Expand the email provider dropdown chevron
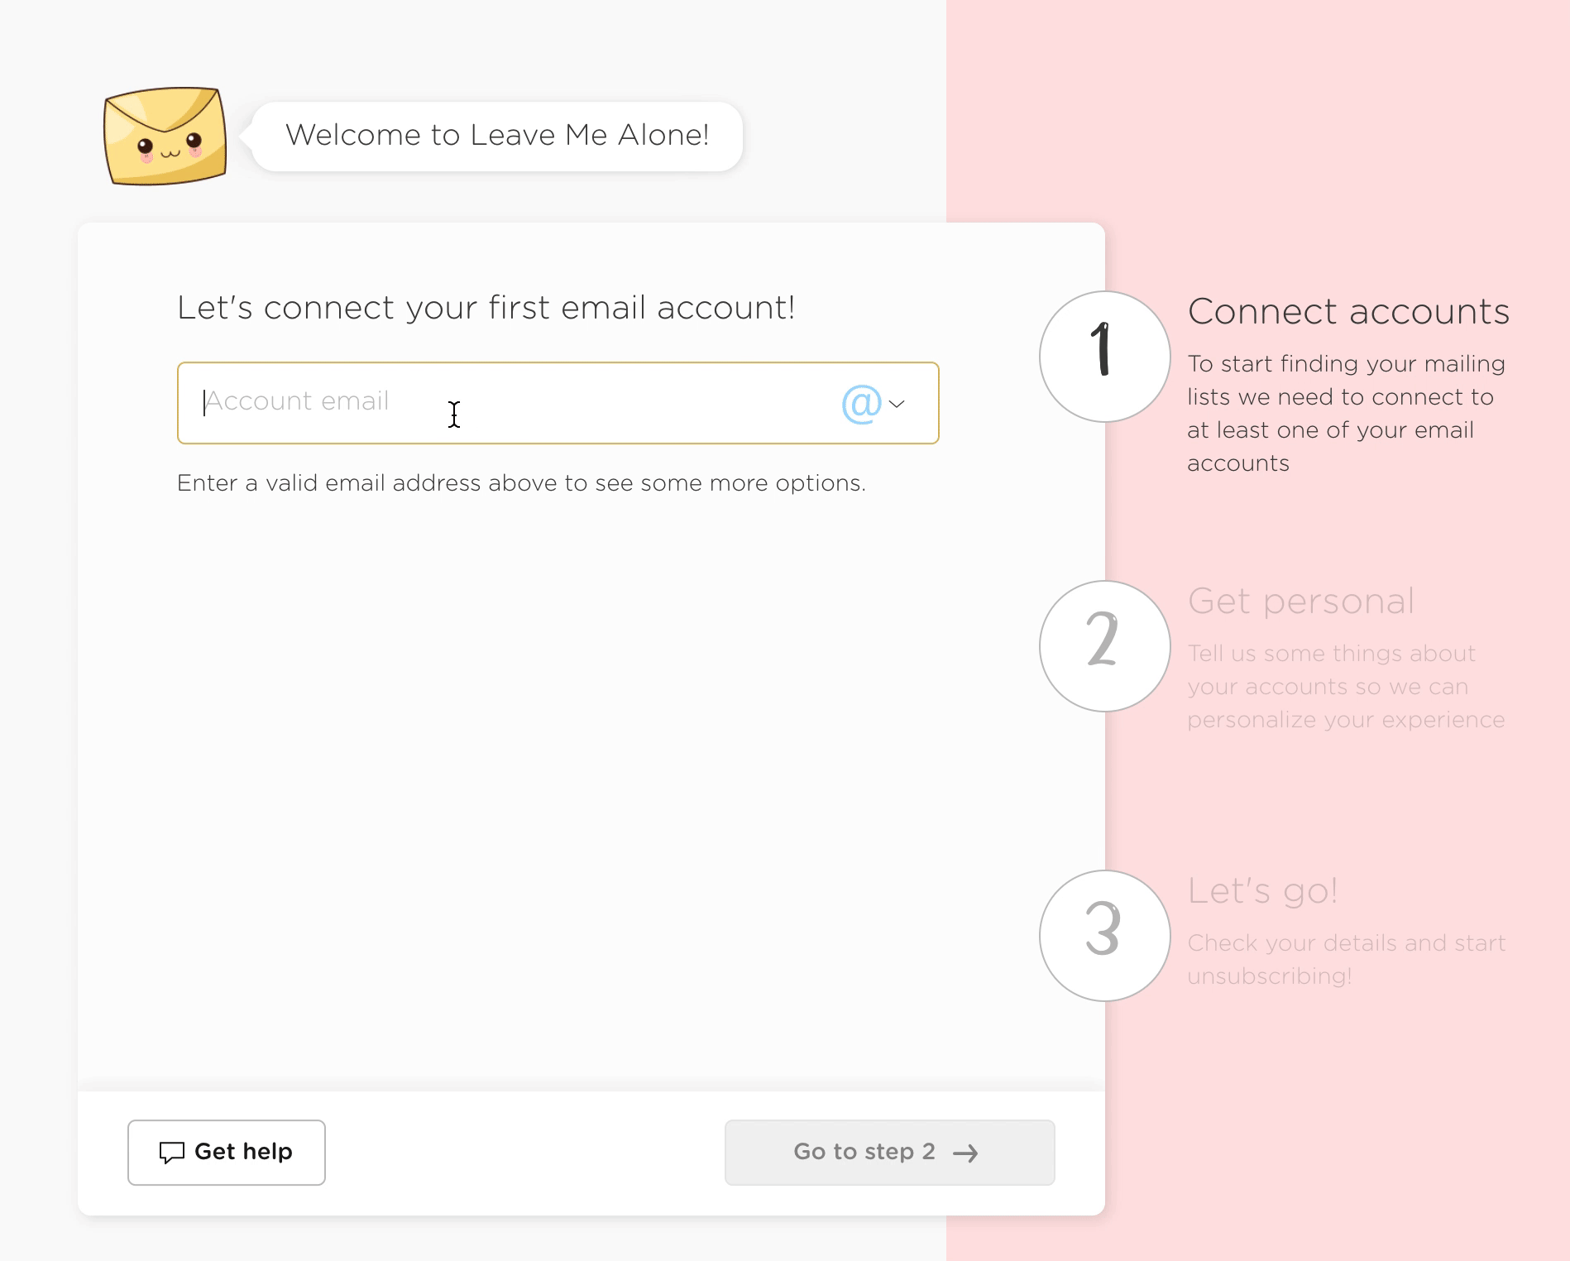This screenshot has width=1570, height=1261. 897,404
